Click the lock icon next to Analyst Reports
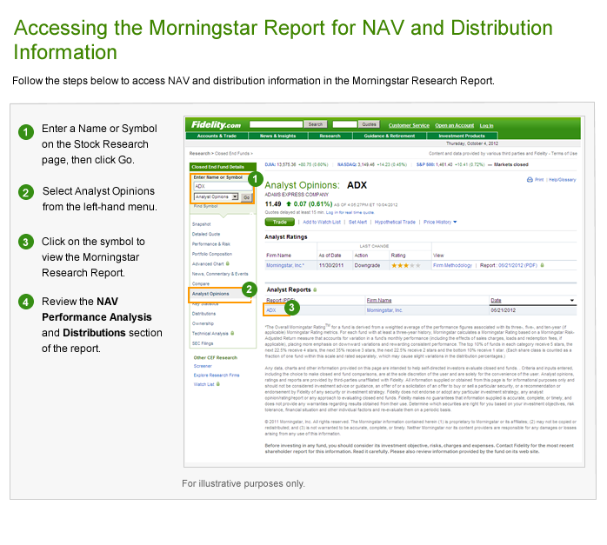The height and width of the screenshot is (545, 607). (317, 289)
